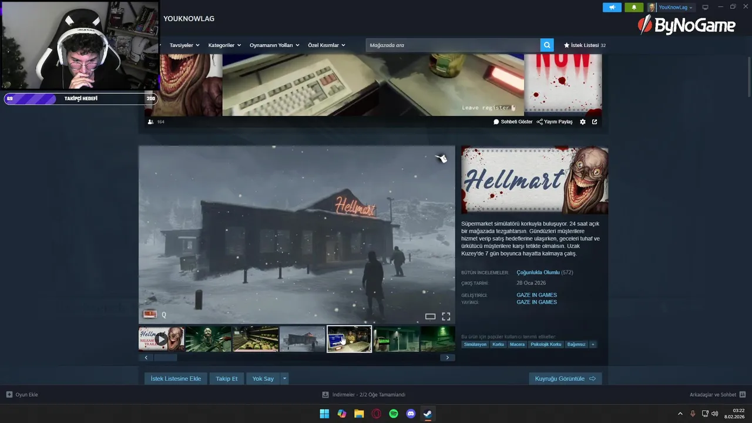
Task: Click the microphone tray icon
Action: 693,414
